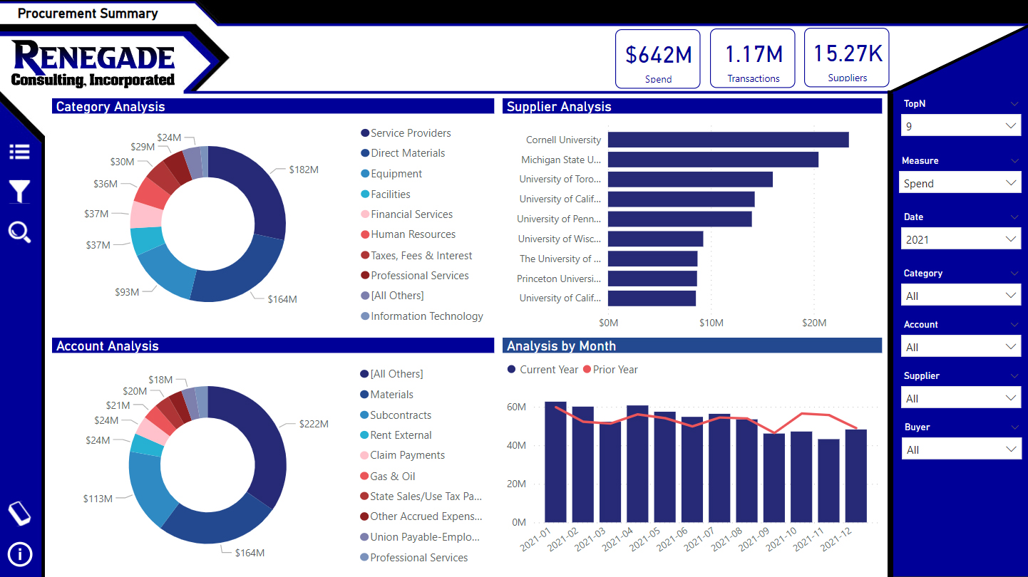Click the Michigan State U... bar

pyautogui.click(x=713, y=160)
